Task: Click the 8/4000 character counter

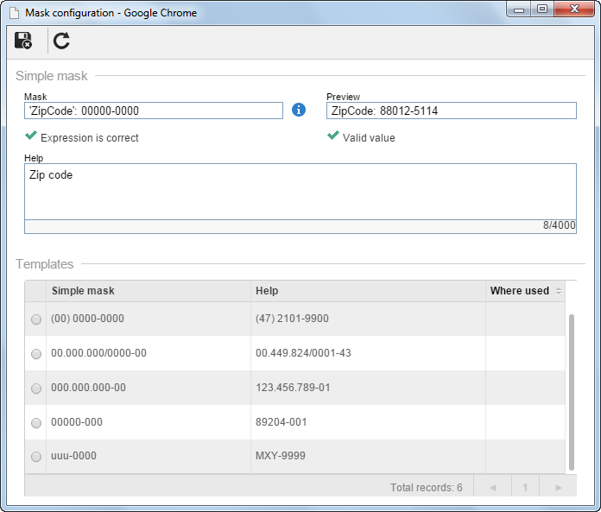Action: click(x=559, y=225)
